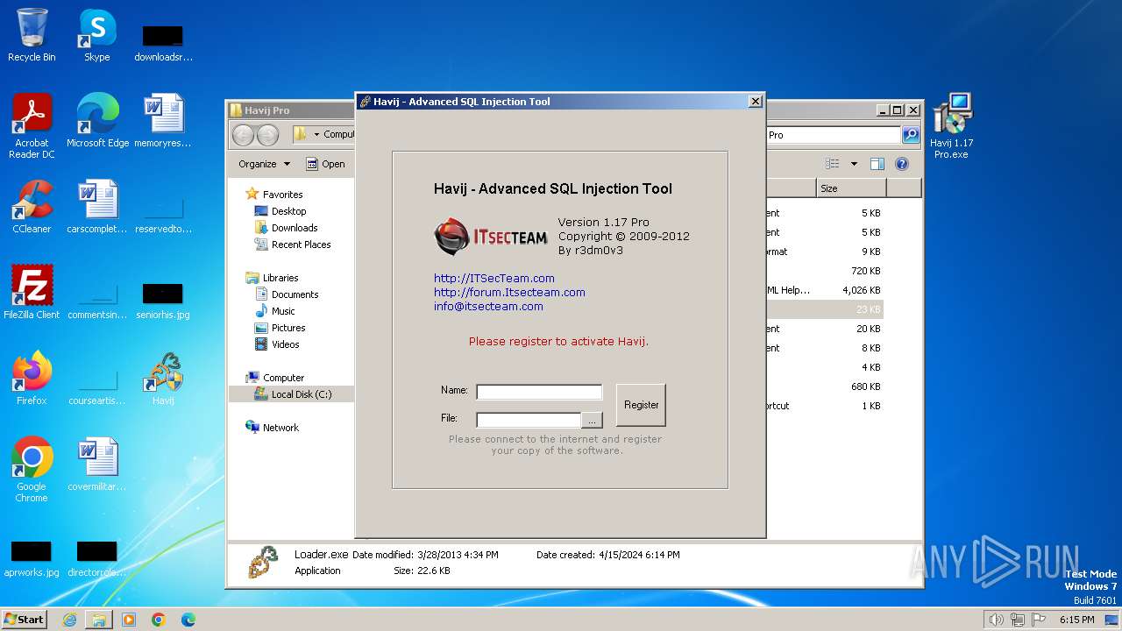The image size is (1122, 631).
Task: Click the Register button
Action: click(x=641, y=405)
